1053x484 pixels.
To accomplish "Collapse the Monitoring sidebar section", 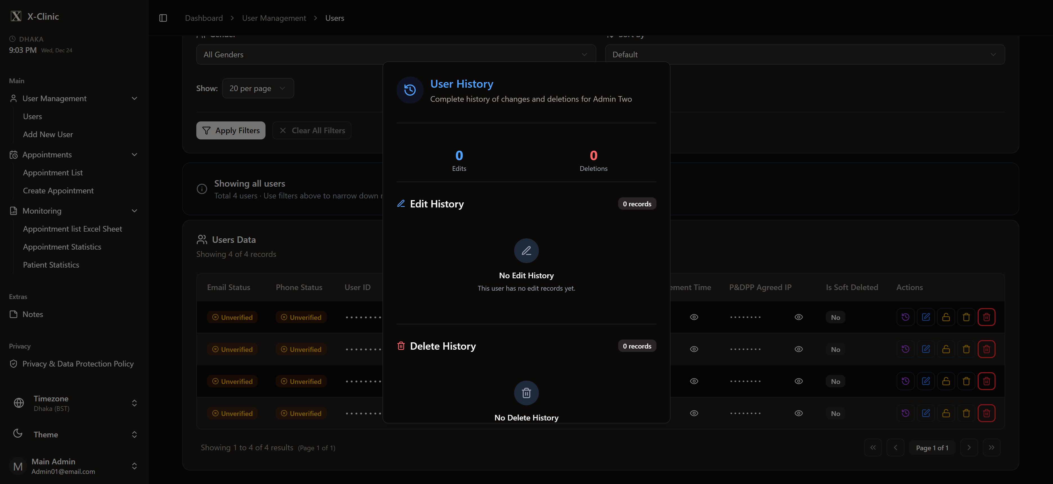I will [134, 211].
